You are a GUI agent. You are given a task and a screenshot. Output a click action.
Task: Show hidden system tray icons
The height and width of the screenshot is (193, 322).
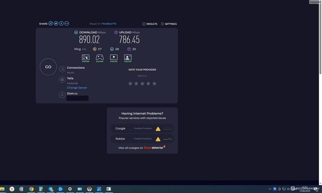coord(270,189)
